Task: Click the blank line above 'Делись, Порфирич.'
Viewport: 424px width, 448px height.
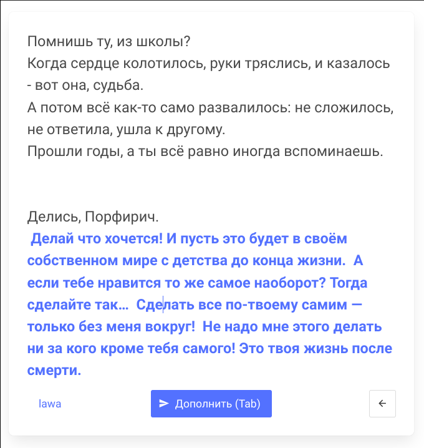Action: click(187, 184)
